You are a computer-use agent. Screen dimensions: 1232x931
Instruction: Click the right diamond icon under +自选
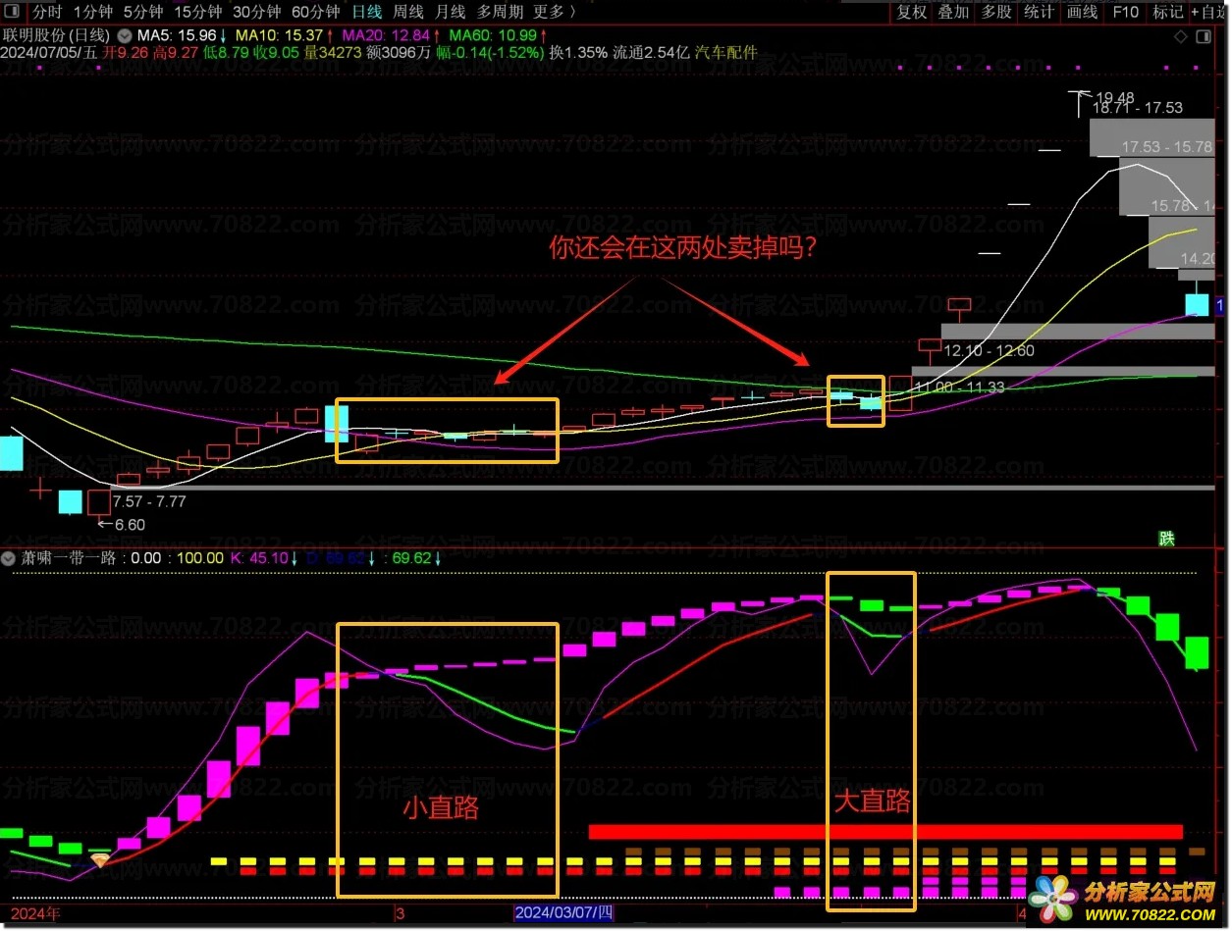point(1205,36)
